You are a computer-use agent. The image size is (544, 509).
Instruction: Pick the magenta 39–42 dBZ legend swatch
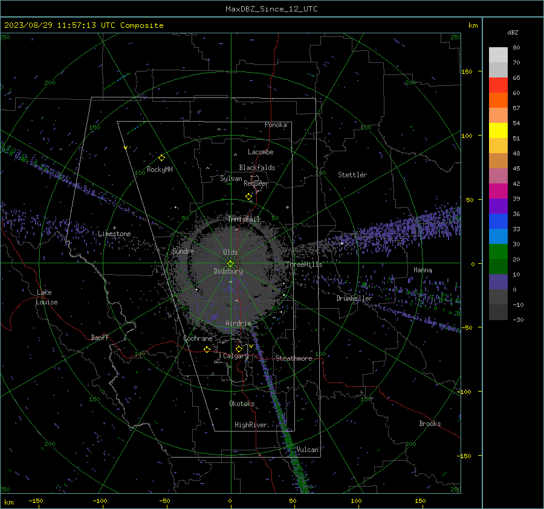pyautogui.click(x=498, y=191)
